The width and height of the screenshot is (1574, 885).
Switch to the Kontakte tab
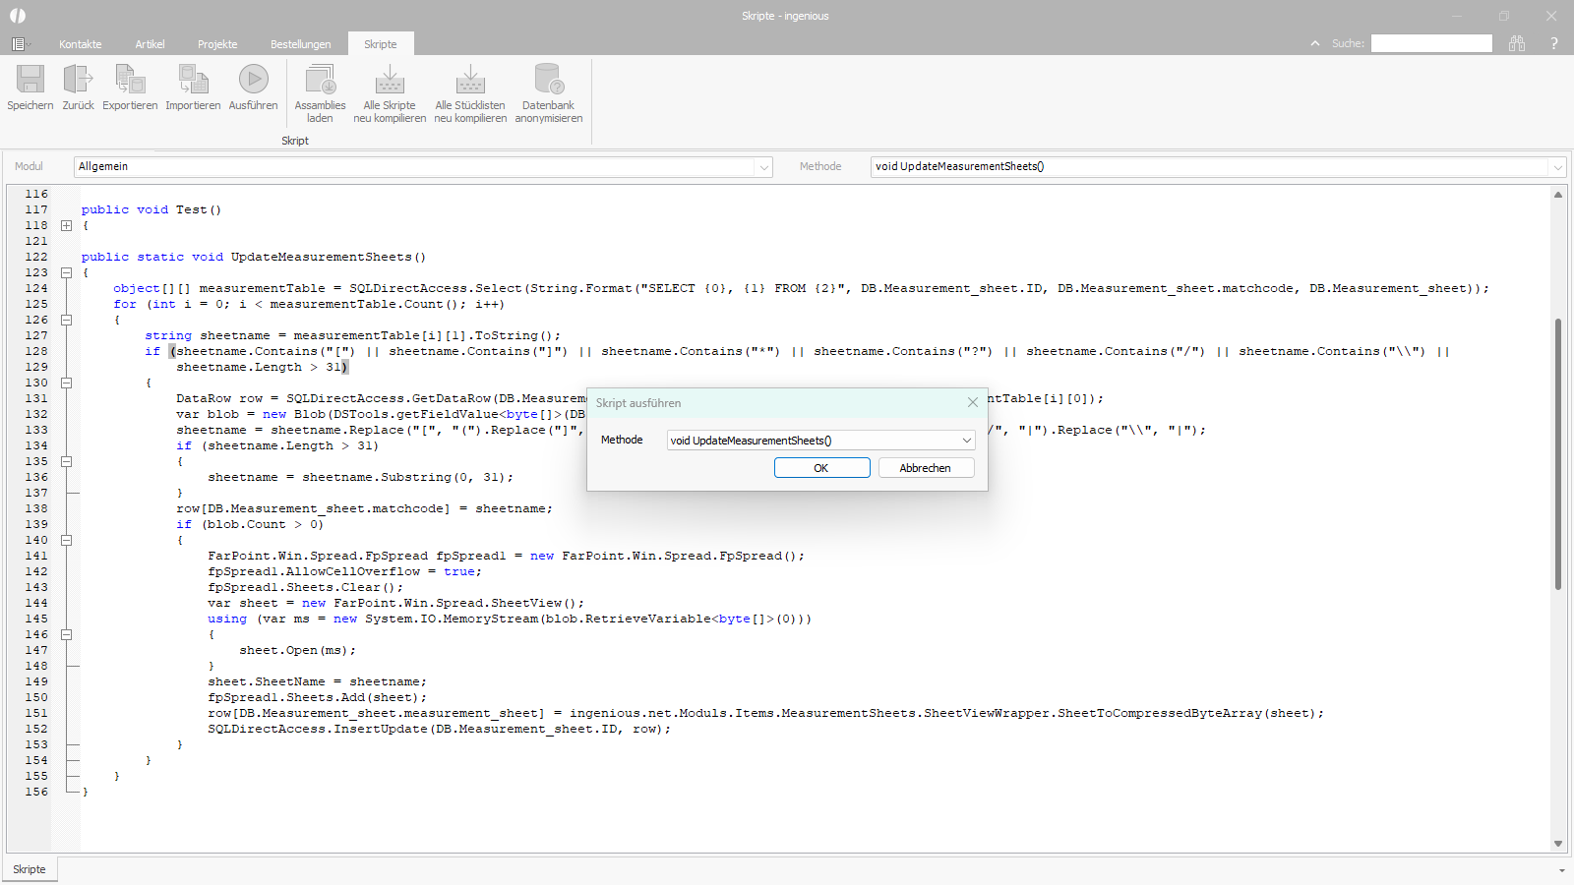80,44
